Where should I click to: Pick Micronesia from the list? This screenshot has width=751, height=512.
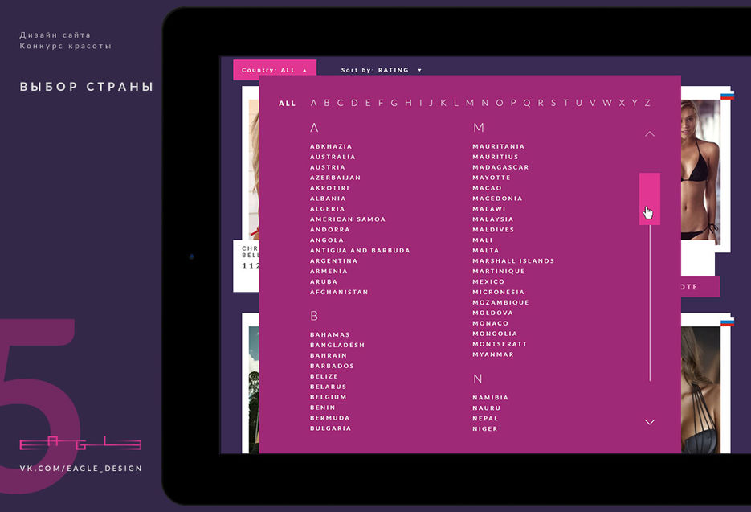[x=499, y=292]
